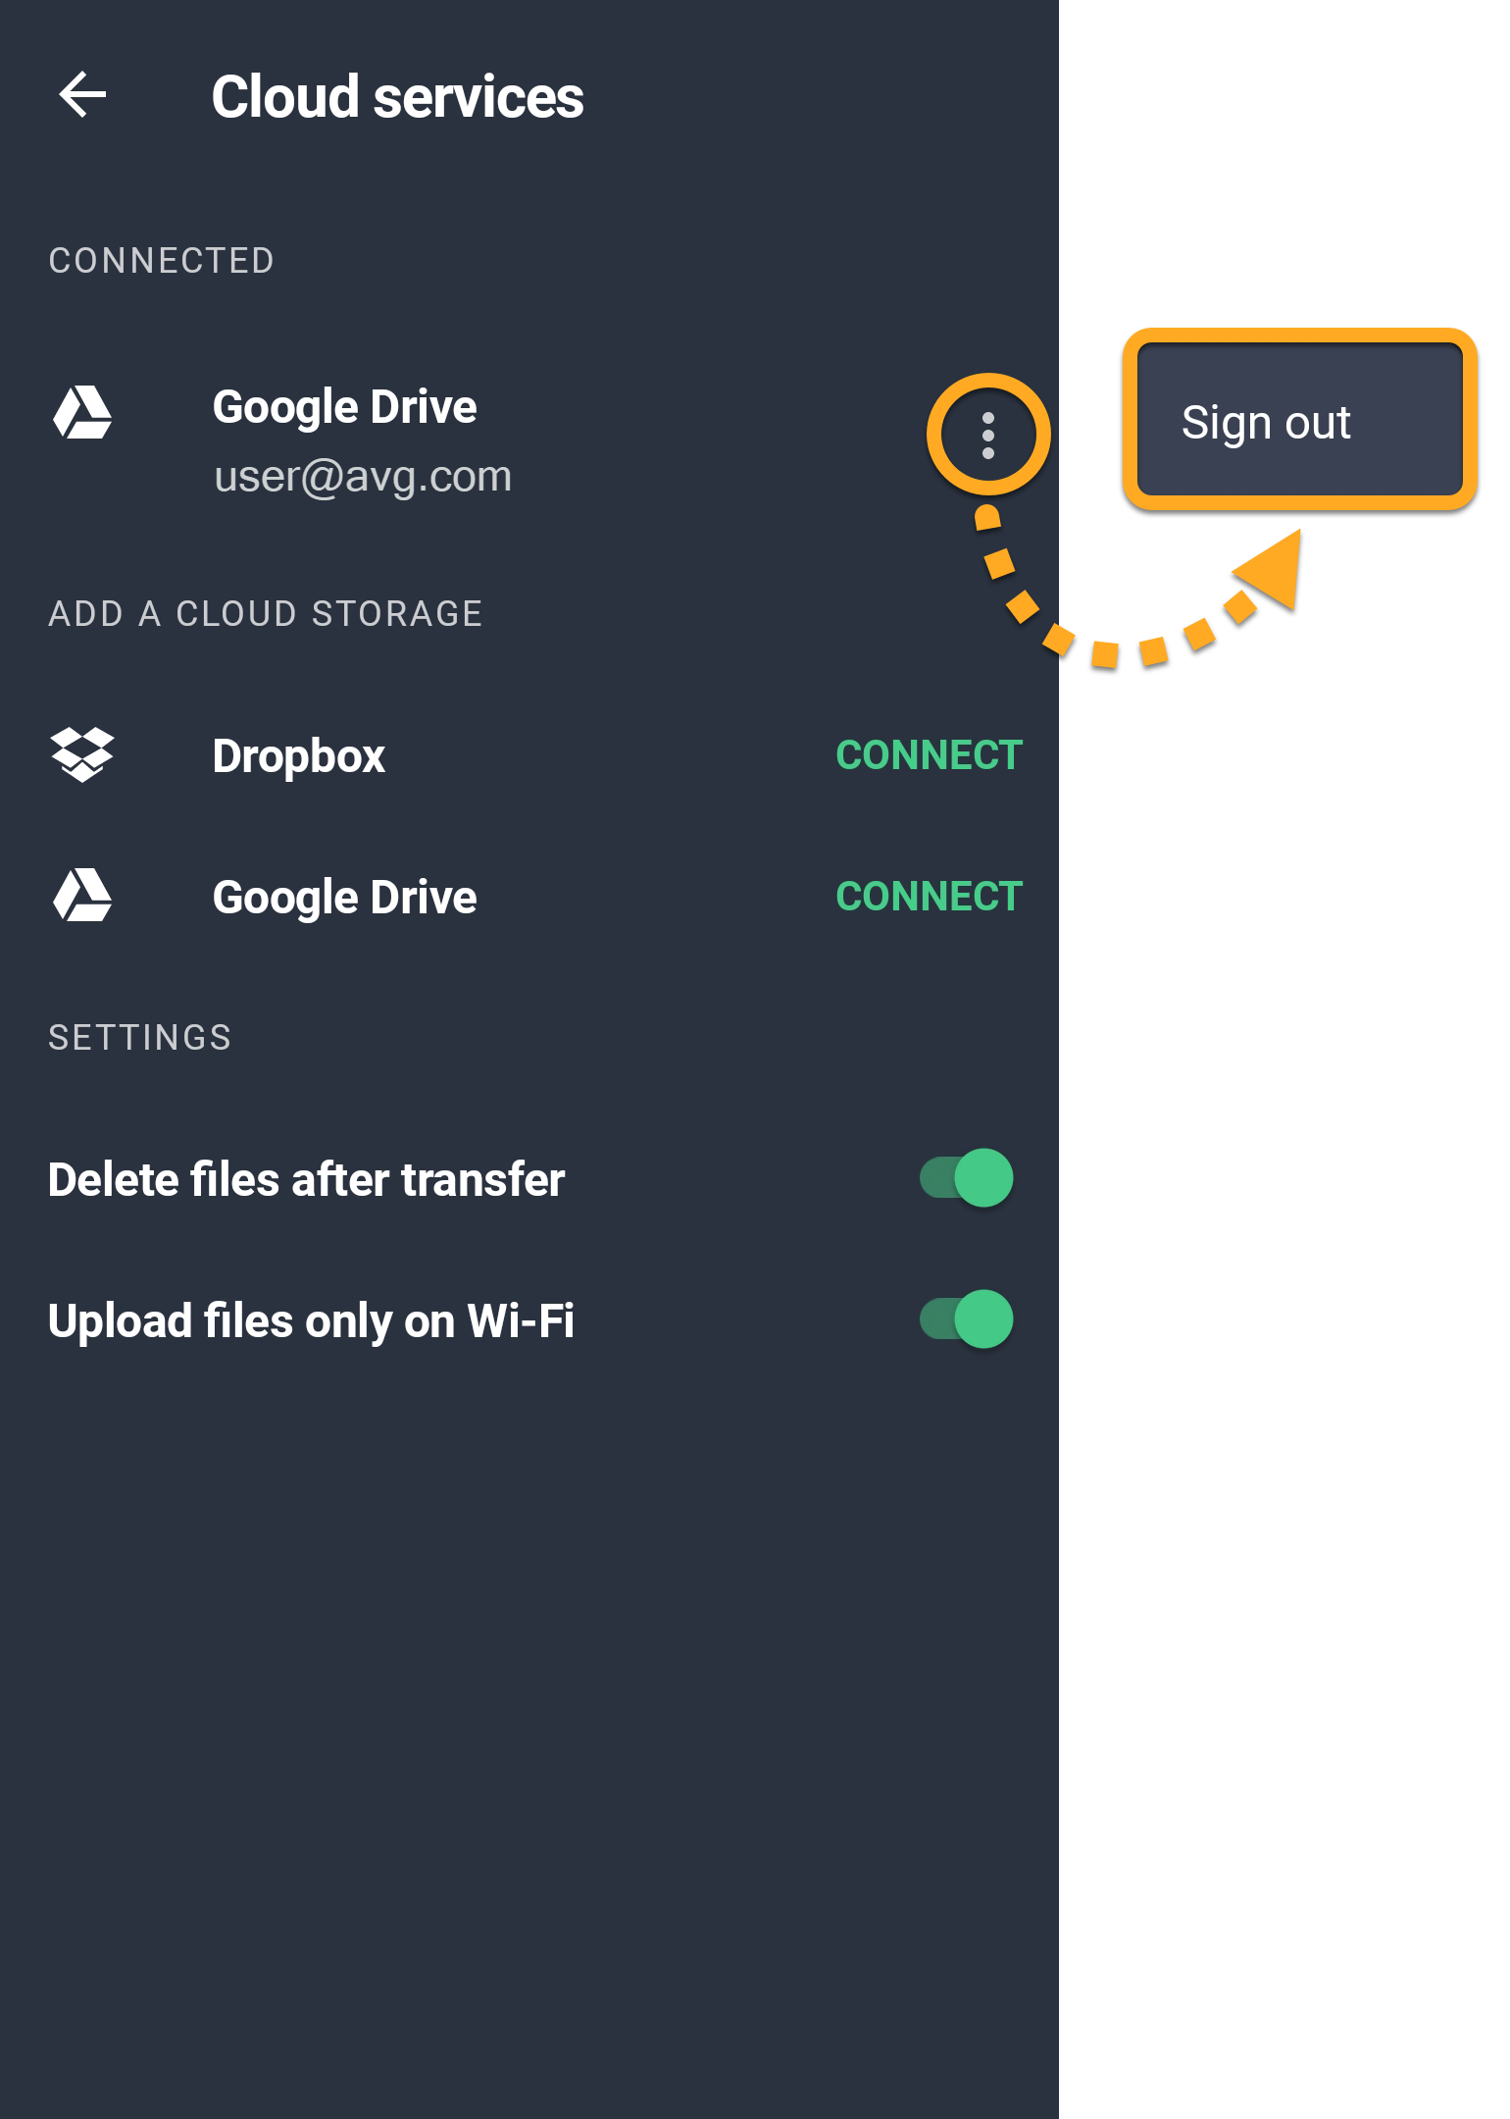Click the Dropbox logo icon
Image resolution: width=1510 pixels, height=2119 pixels.
(x=82, y=754)
